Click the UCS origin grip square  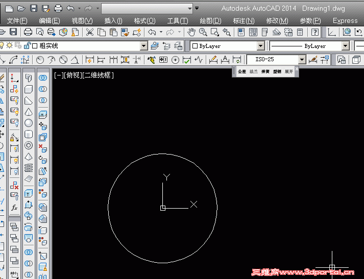(163, 208)
